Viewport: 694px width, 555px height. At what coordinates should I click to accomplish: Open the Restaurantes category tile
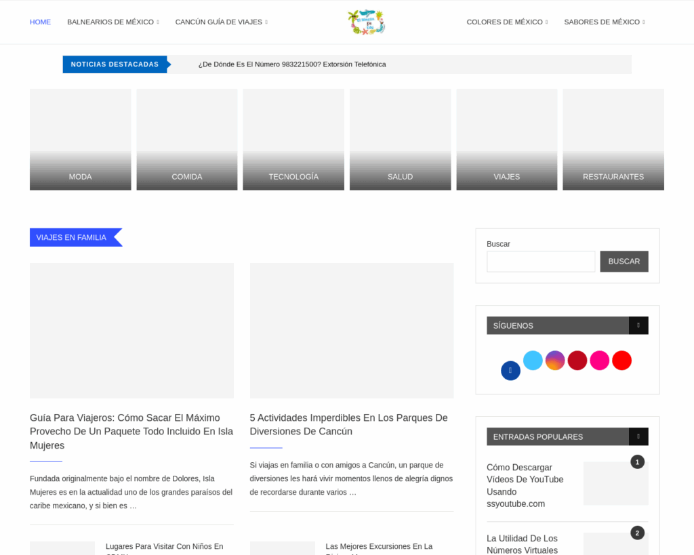point(613,140)
